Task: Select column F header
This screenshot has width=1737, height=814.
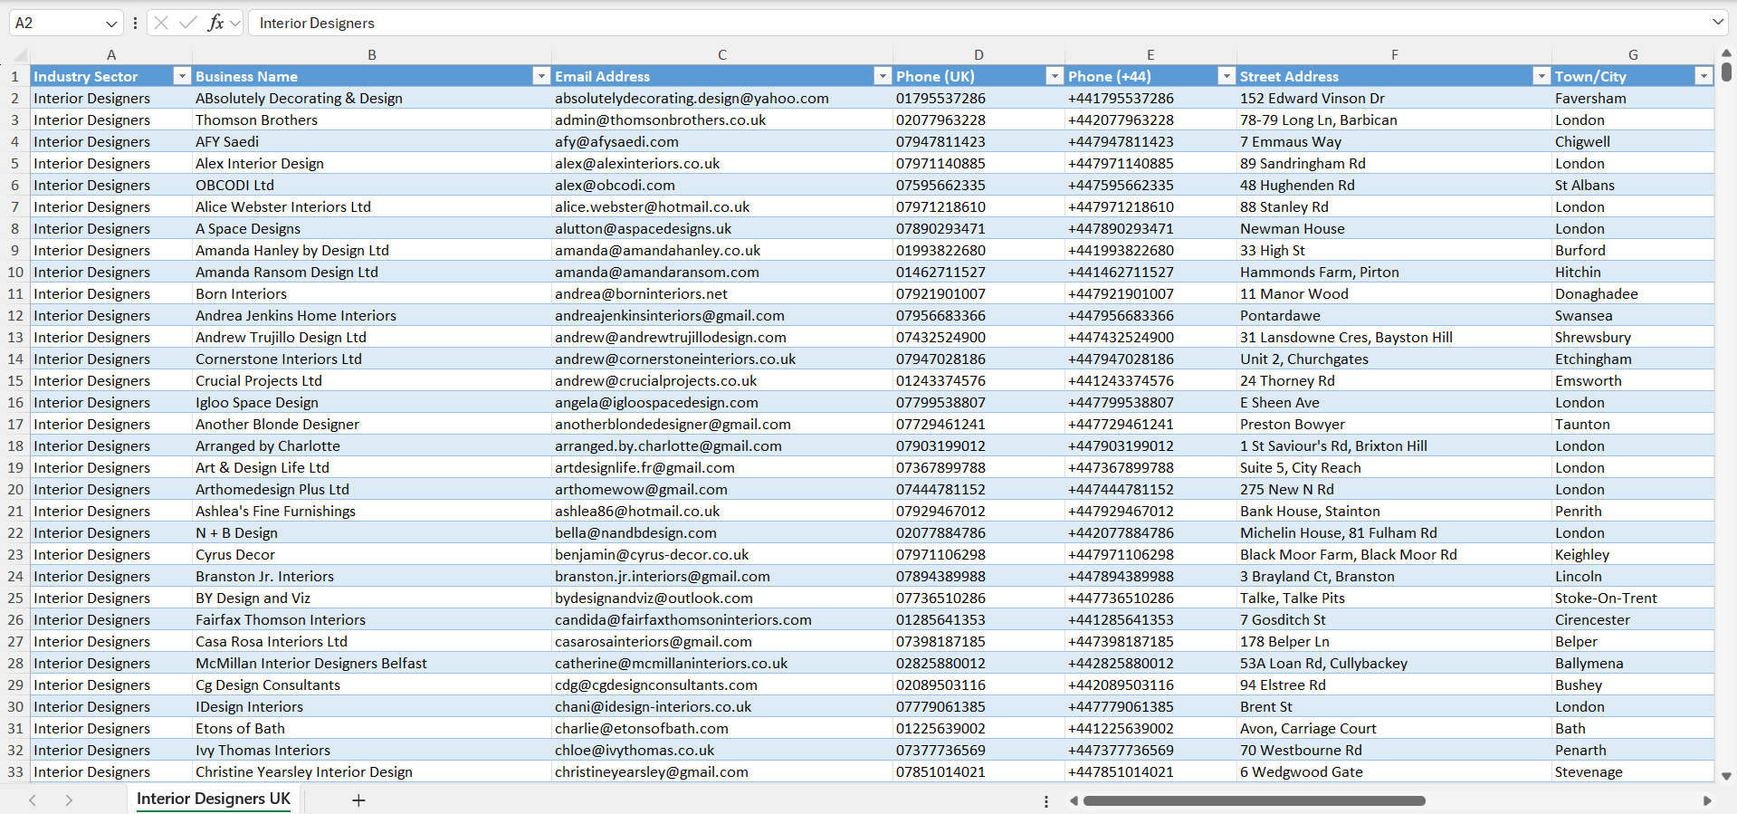Action: (x=1394, y=54)
